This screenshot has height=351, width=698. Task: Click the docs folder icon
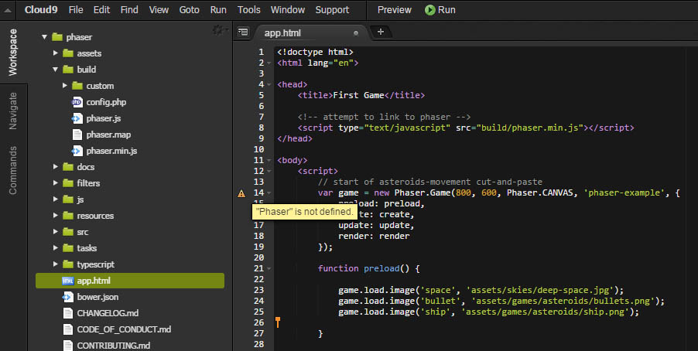(x=67, y=167)
